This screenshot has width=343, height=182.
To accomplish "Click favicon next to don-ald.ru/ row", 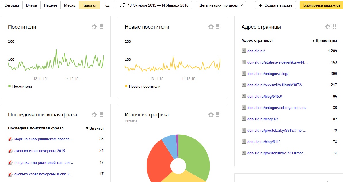I will (x=244, y=51).
